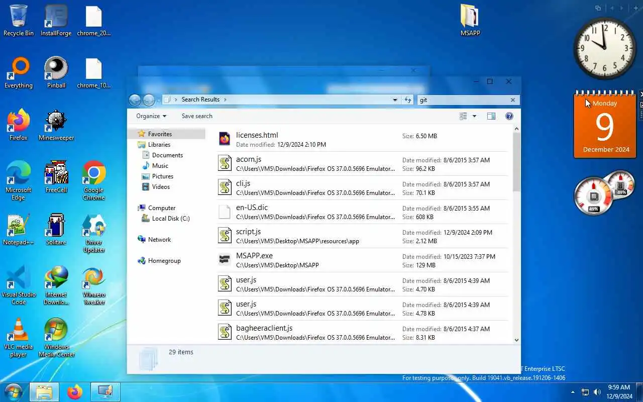The image size is (643, 402).
Task: Open the change view dropdown arrow
Action: pos(474,116)
